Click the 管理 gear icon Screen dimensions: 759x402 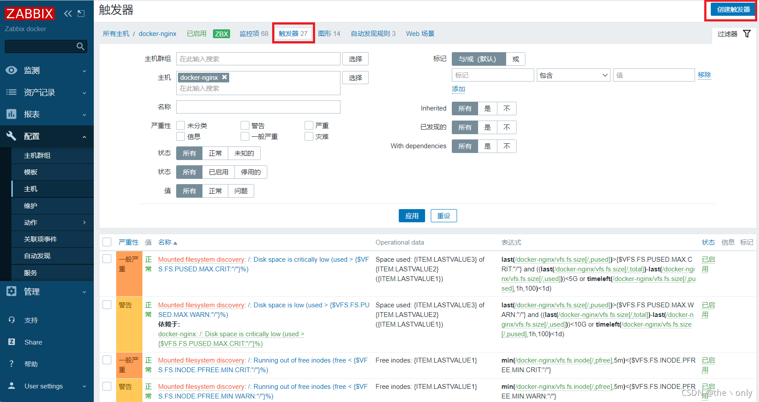(11, 292)
